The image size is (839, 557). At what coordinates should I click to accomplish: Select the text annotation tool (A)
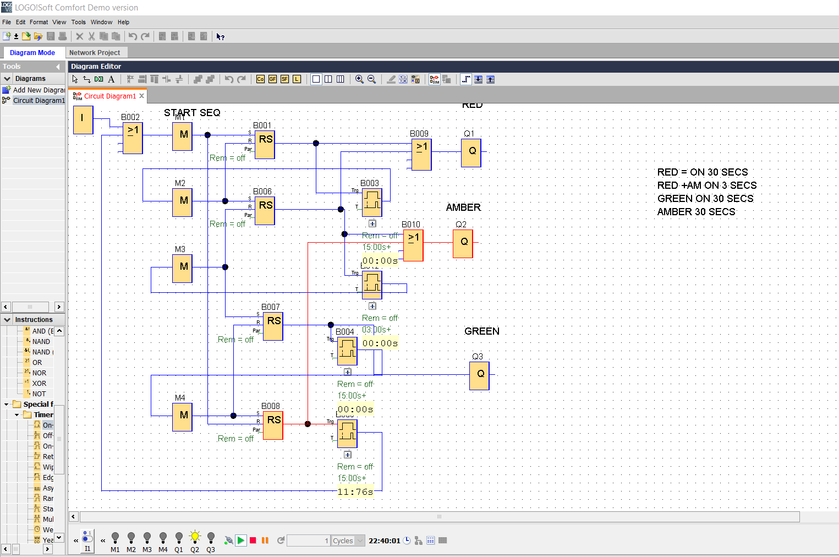(x=111, y=79)
